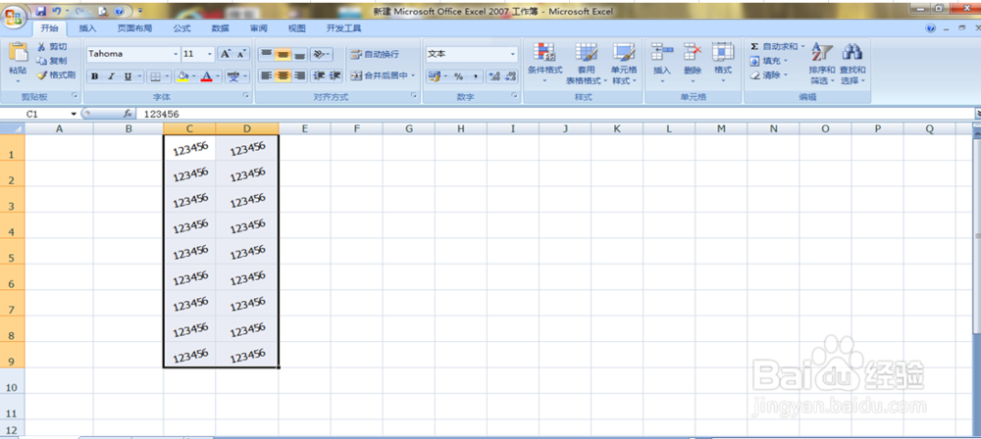Decrease the number of decimal places

tap(510, 76)
